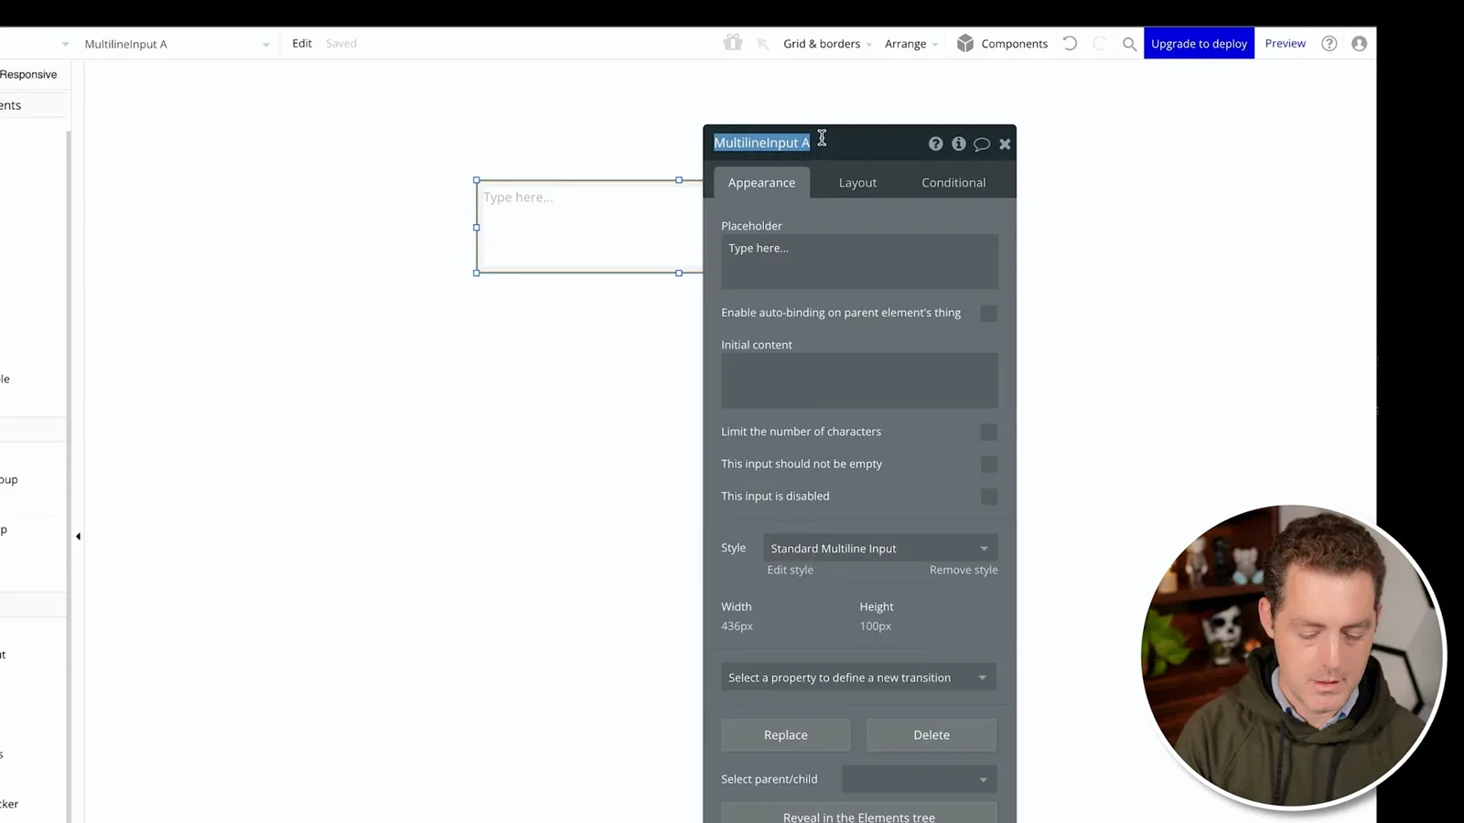Viewport: 1464px width, 823px height.
Task: Click the Replace button
Action: click(785, 735)
